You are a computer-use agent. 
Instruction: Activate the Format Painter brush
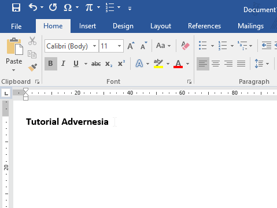[32, 68]
